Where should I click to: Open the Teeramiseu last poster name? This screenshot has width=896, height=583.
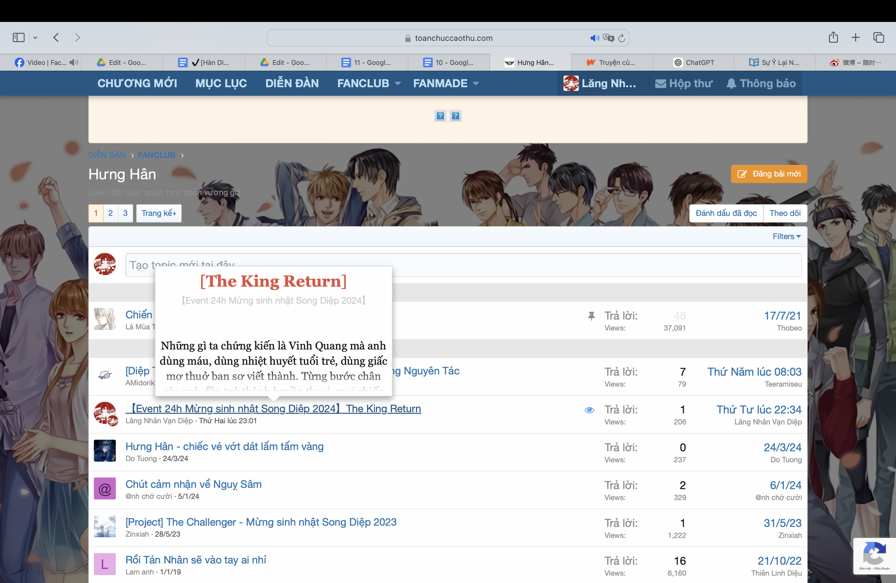click(x=783, y=384)
